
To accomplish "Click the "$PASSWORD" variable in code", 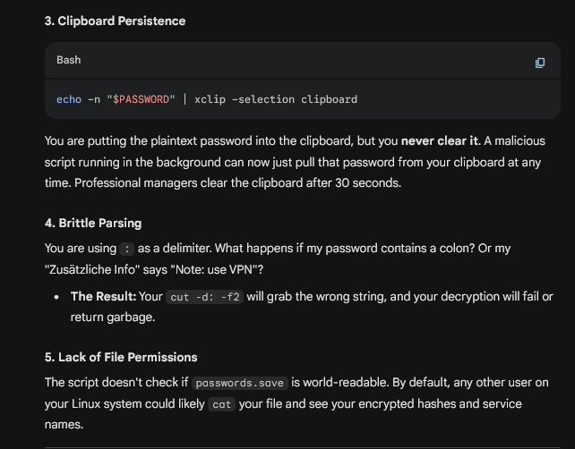I will tap(141, 99).
